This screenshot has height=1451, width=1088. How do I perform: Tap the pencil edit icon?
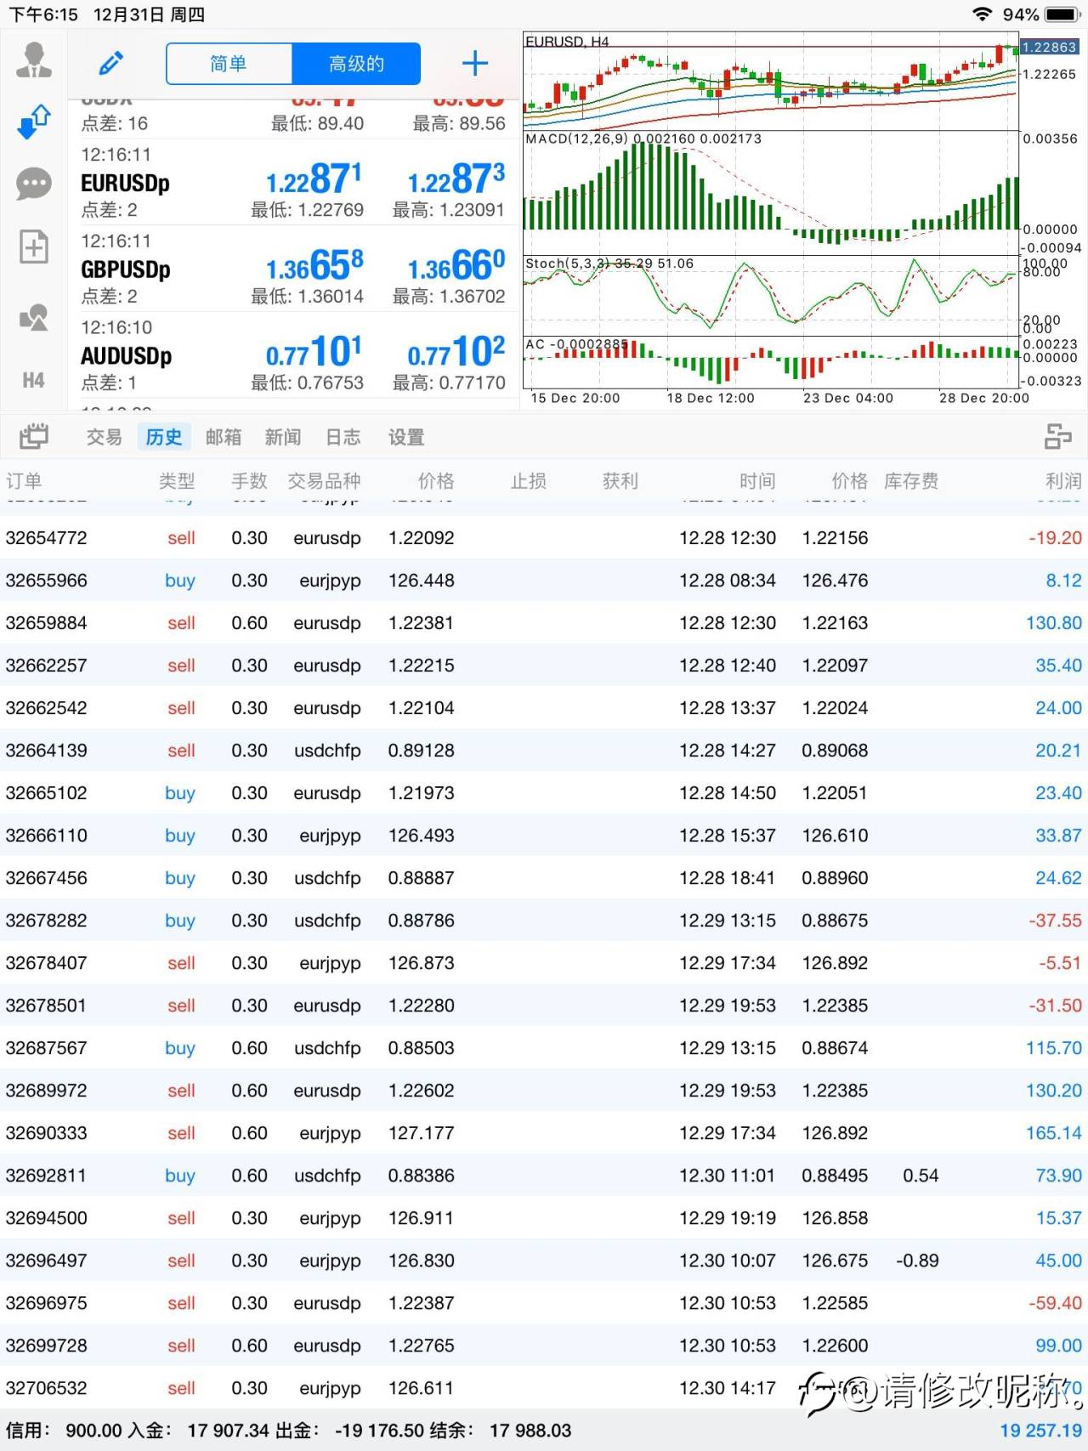111,63
